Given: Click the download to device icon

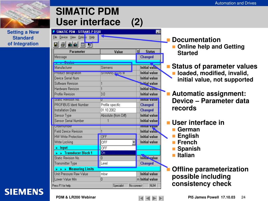Looking at the screenshot, I should [70, 44].
